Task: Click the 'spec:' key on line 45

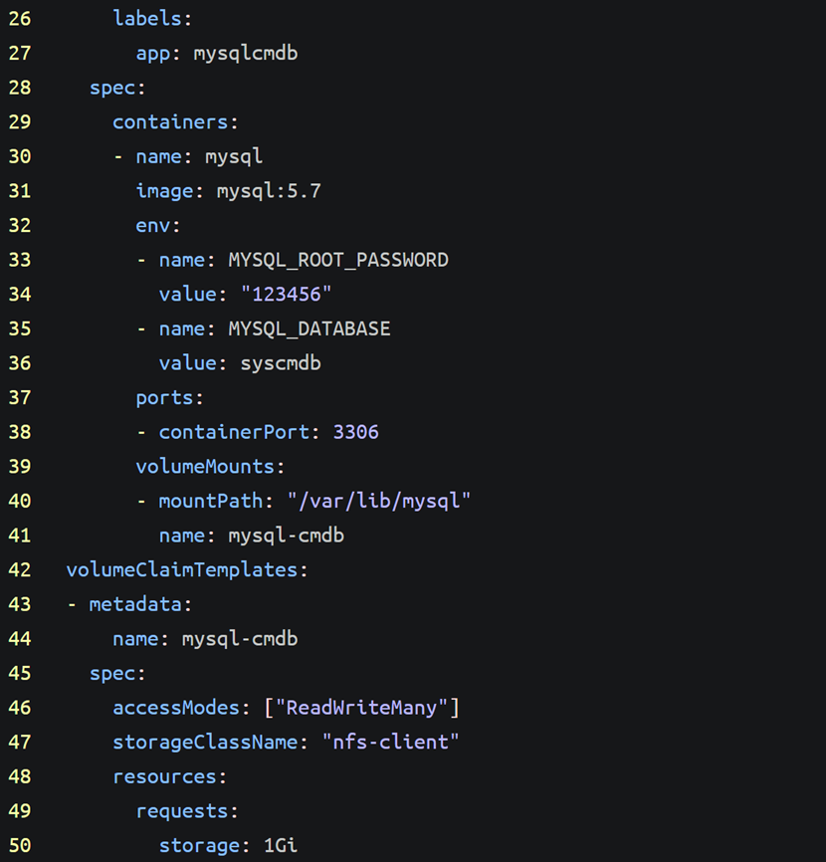Action: tap(117, 674)
